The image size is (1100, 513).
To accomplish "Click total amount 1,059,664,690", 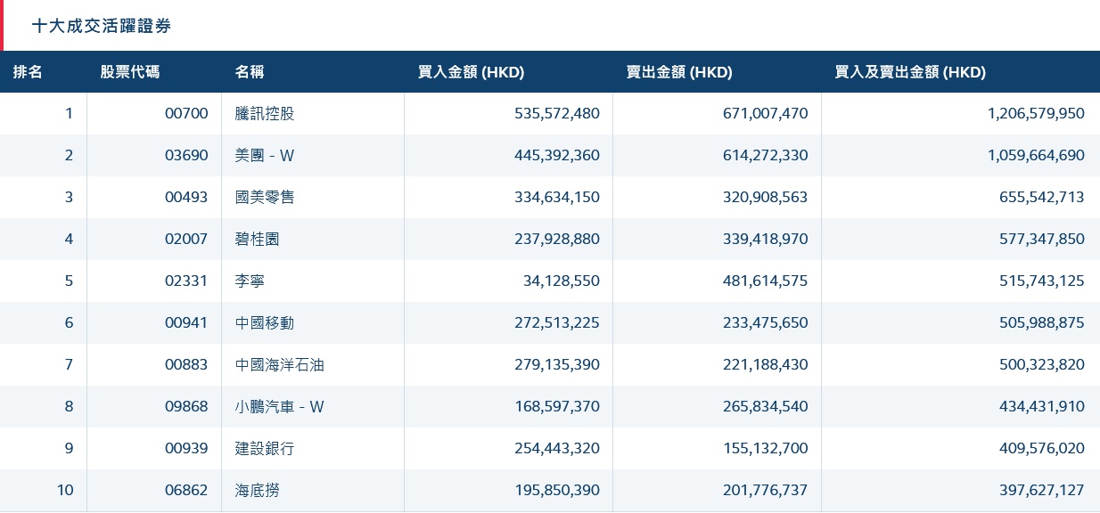I will [x=1036, y=155].
